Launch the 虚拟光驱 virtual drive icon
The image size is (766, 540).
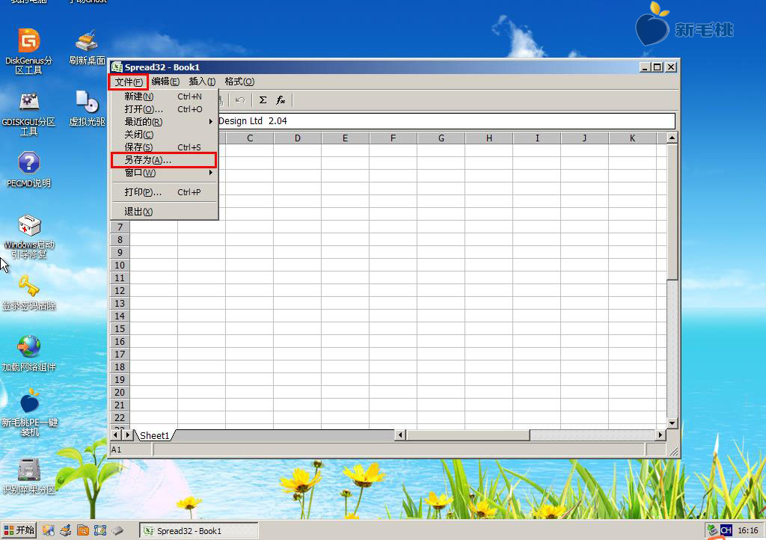pos(87,108)
